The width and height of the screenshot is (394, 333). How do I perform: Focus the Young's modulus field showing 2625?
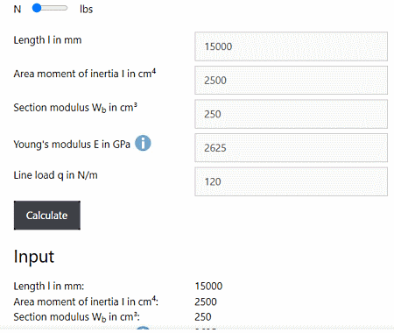pyautogui.click(x=291, y=148)
